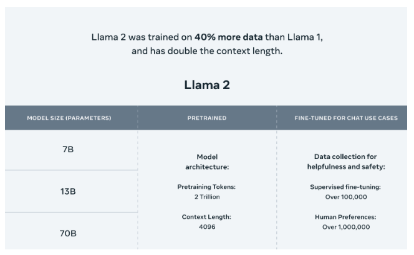
Task: Click the bold '40% more data' text
Action: click(x=229, y=37)
